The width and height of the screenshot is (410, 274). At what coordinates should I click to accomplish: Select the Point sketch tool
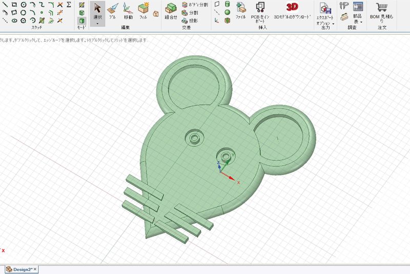(42, 12)
